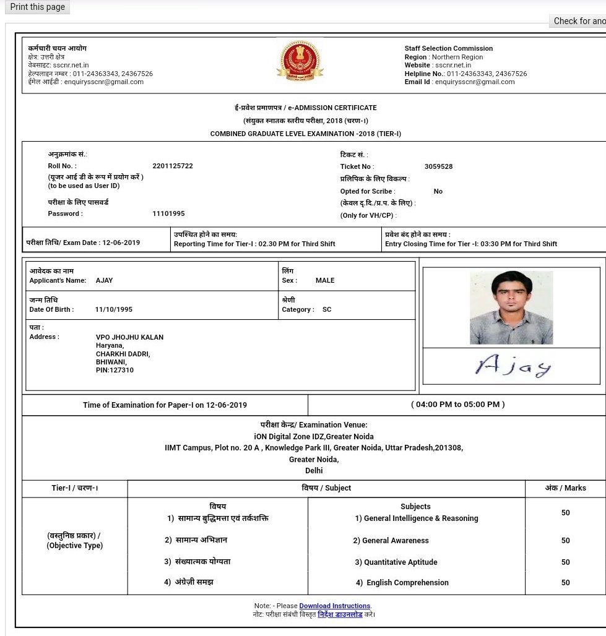The width and height of the screenshot is (606, 636).
Task: Click the Tier-I / चरण-I column header
Action: pyautogui.click(x=75, y=488)
